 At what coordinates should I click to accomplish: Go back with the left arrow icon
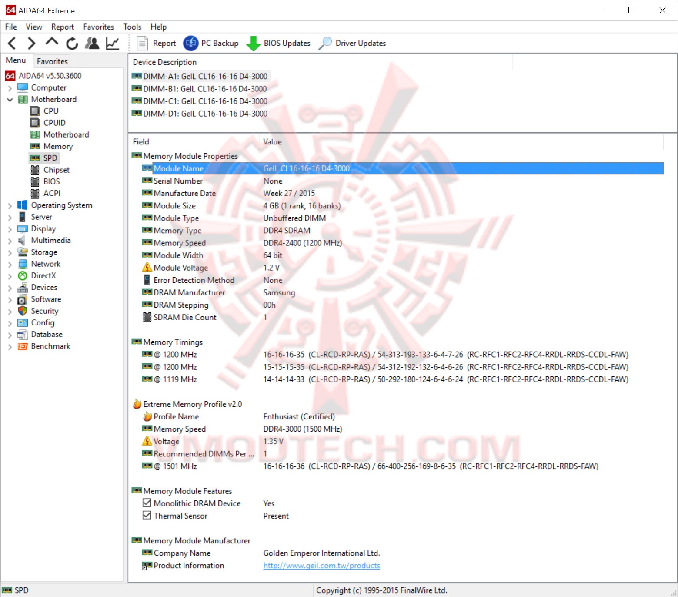(x=12, y=43)
